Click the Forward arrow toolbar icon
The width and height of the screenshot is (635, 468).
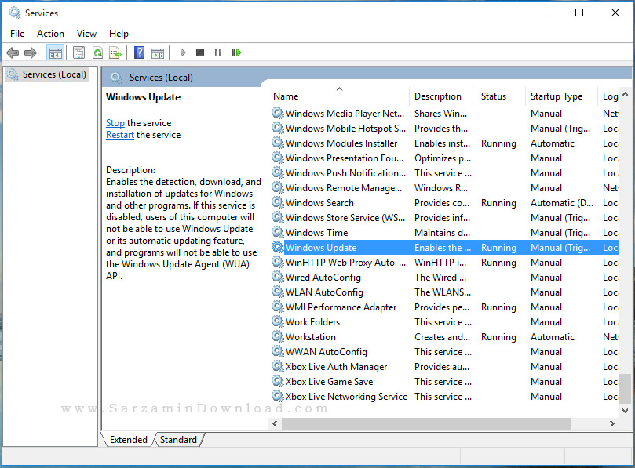coord(31,53)
